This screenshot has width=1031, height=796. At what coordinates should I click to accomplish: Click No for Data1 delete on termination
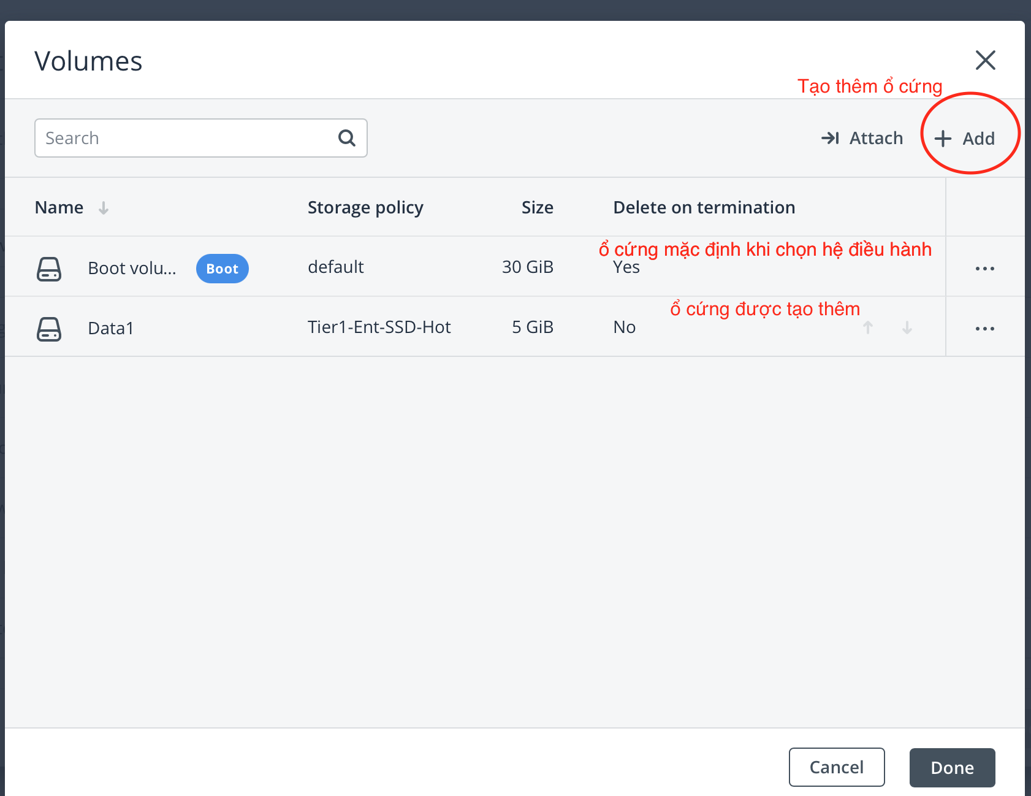[624, 327]
